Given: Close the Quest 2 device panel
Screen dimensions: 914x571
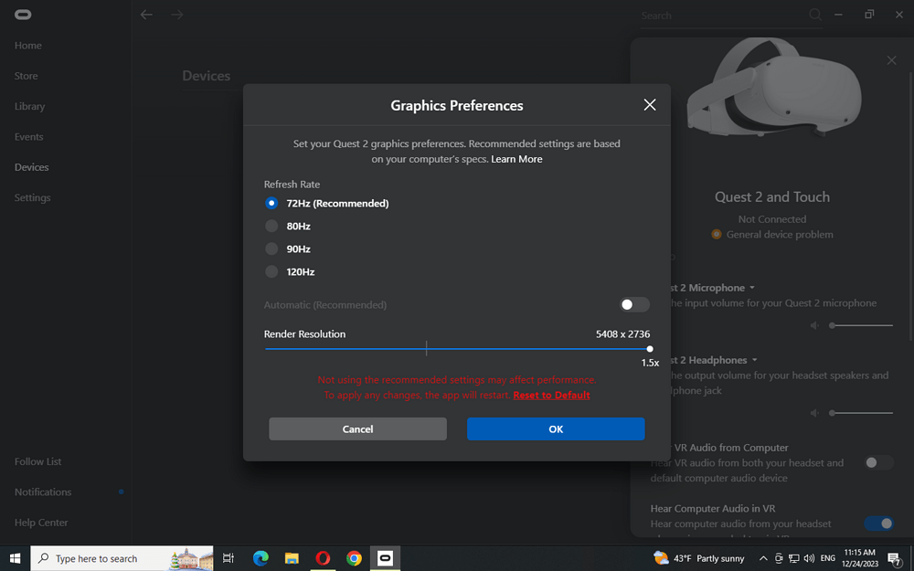Looking at the screenshot, I should pos(891,60).
